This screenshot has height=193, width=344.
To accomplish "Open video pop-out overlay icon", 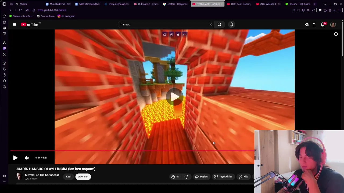I will [165, 35].
